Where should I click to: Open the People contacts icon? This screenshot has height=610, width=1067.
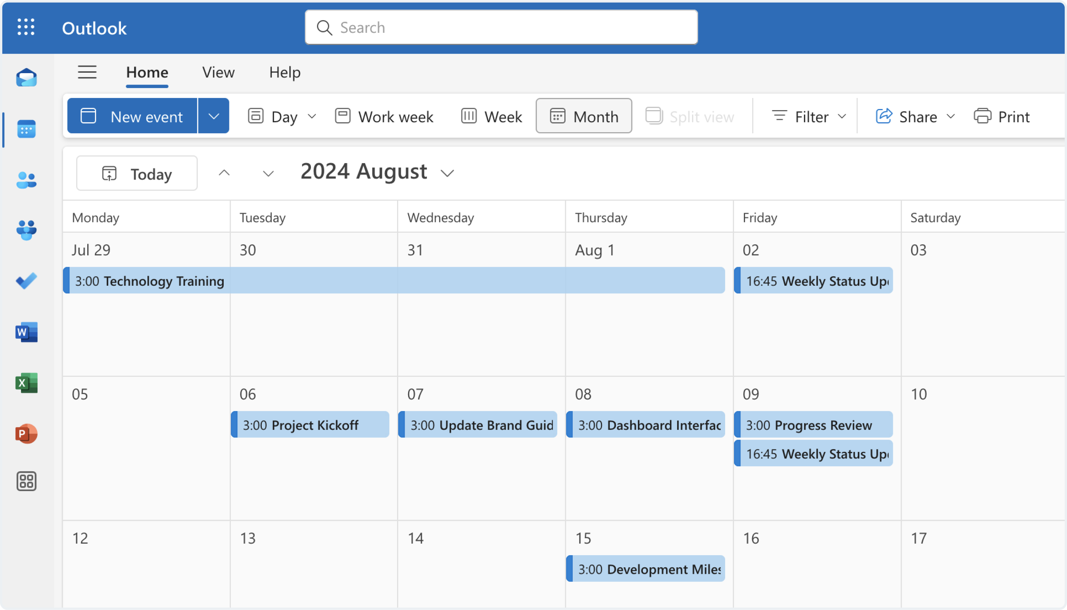click(26, 180)
